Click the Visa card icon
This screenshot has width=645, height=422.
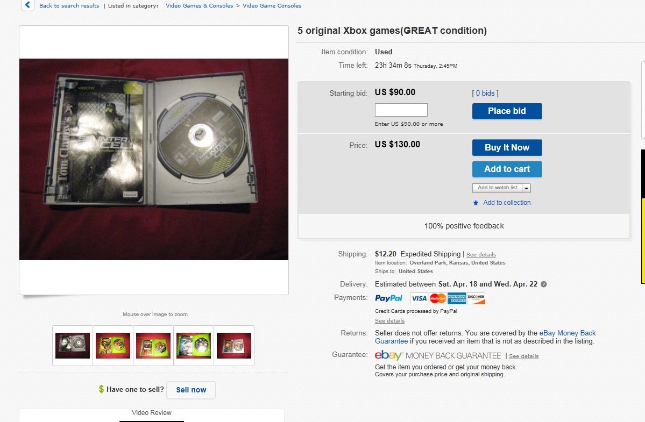pyautogui.click(x=419, y=298)
